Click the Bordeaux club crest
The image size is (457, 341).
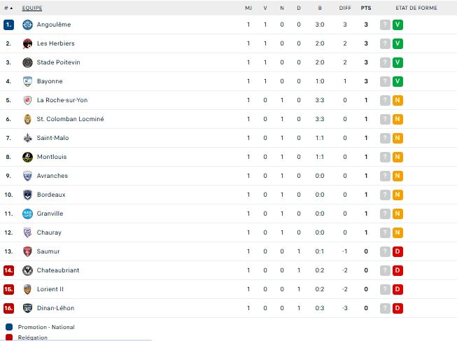tap(27, 195)
